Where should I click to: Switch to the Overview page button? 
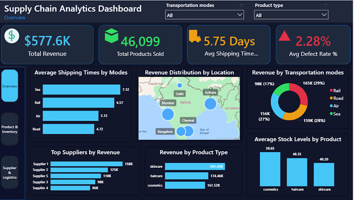(x=10, y=86)
